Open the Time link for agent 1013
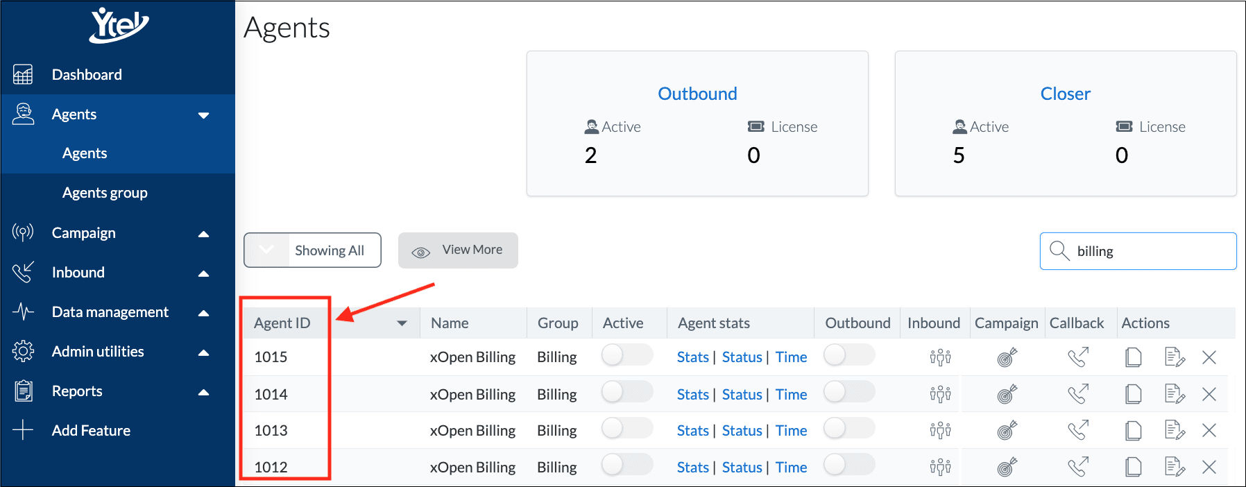 pyautogui.click(x=791, y=431)
